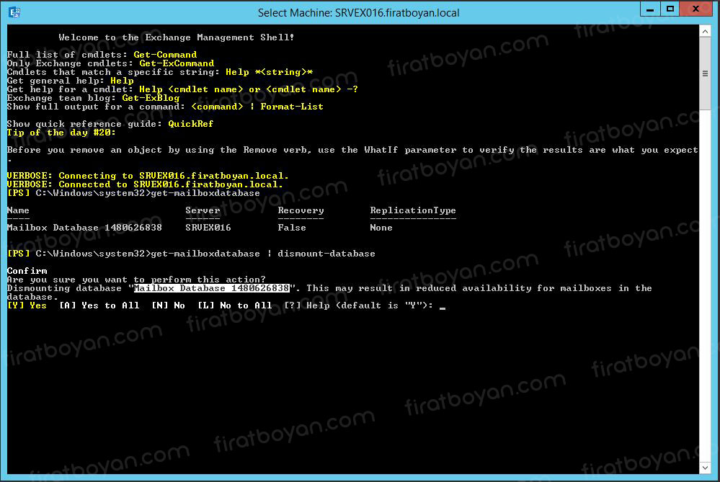Image resolution: width=720 pixels, height=482 pixels.
Task: Click 'Help <cmdlet name> or <cmdlet name> -?' text
Action: 249,89
